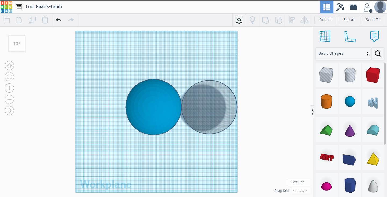Select the Ruler helper tool

pyautogui.click(x=350, y=36)
